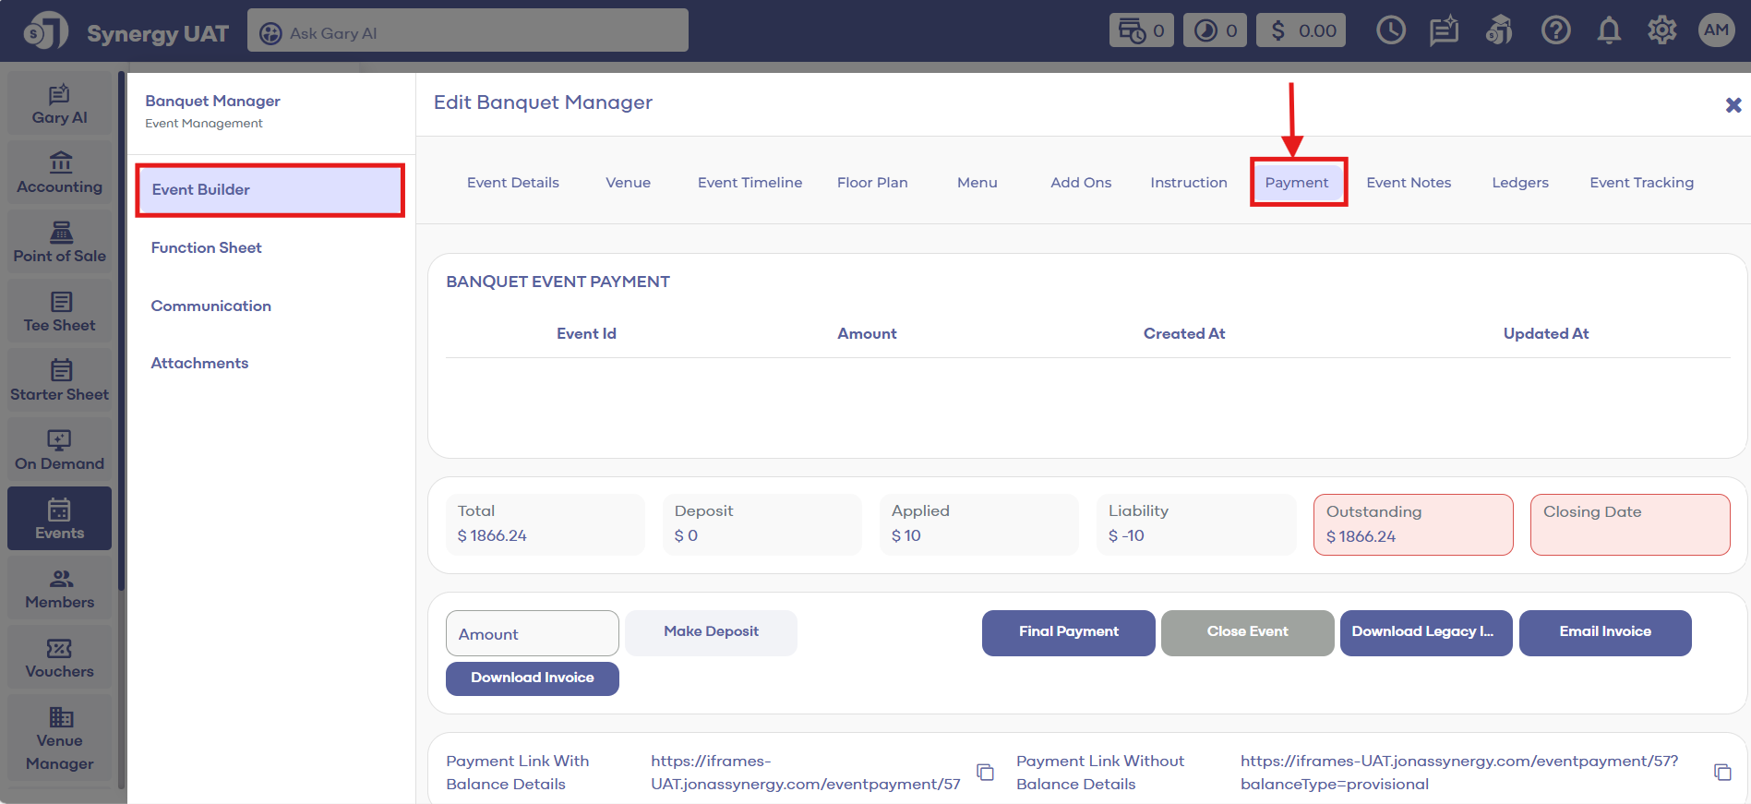Click the help question mark icon
Image resolution: width=1751 pixels, height=804 pixels.
pyautogui.click(x=1555, y=31)
